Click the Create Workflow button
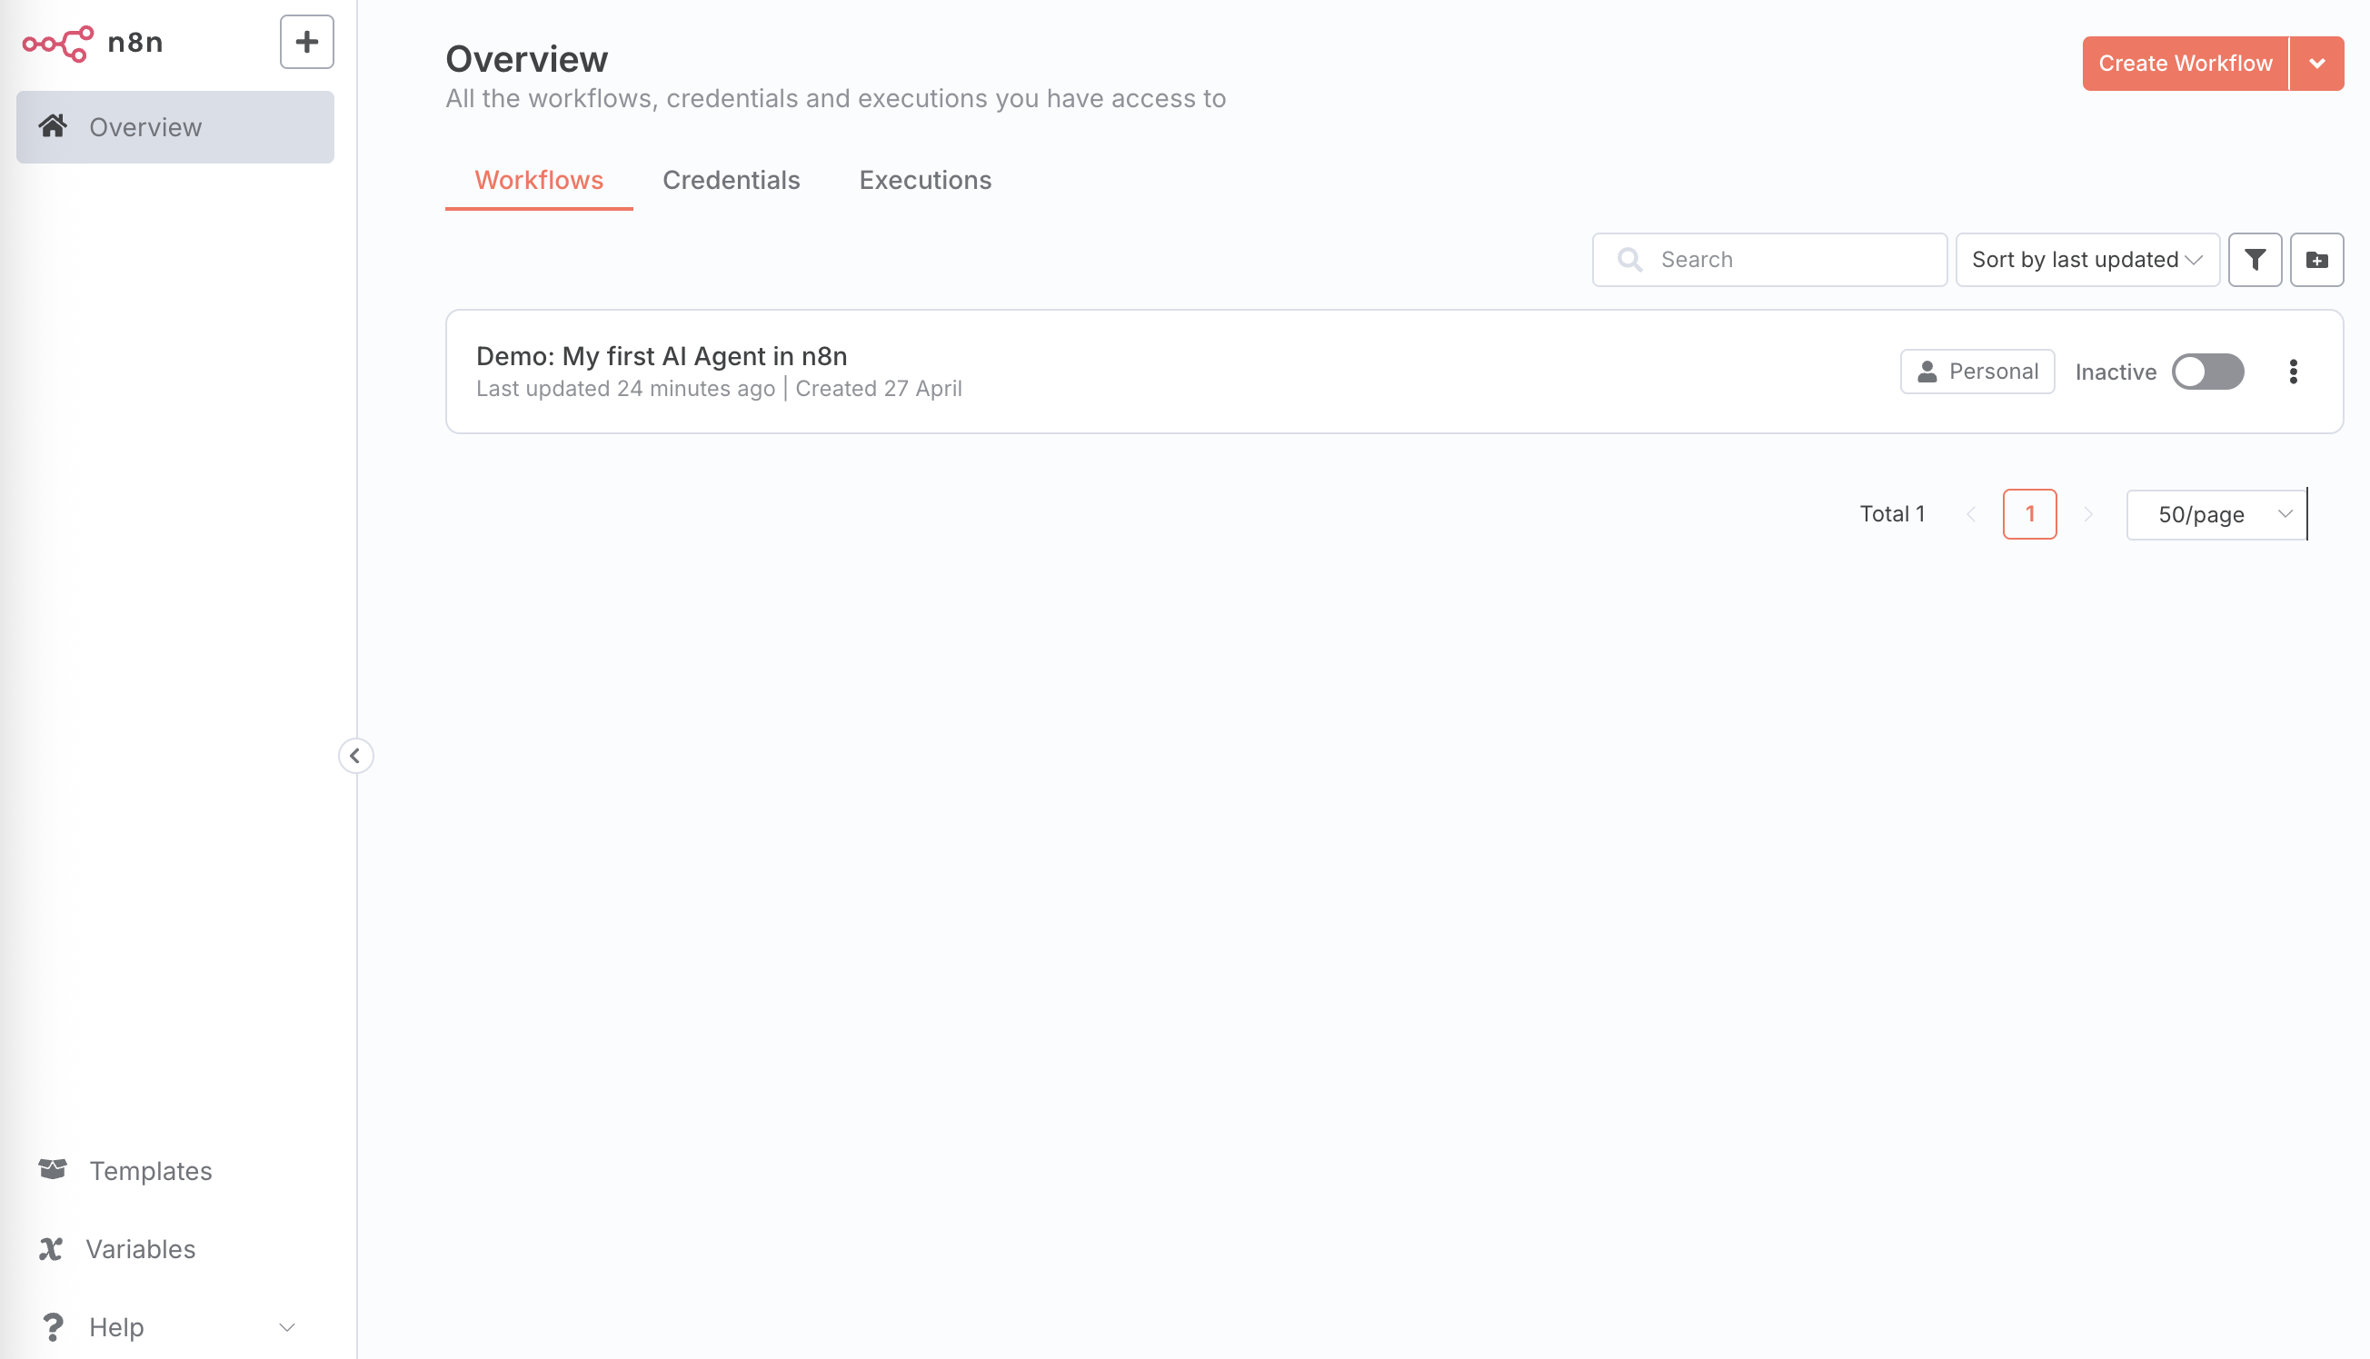 [x=2185, y=64]
